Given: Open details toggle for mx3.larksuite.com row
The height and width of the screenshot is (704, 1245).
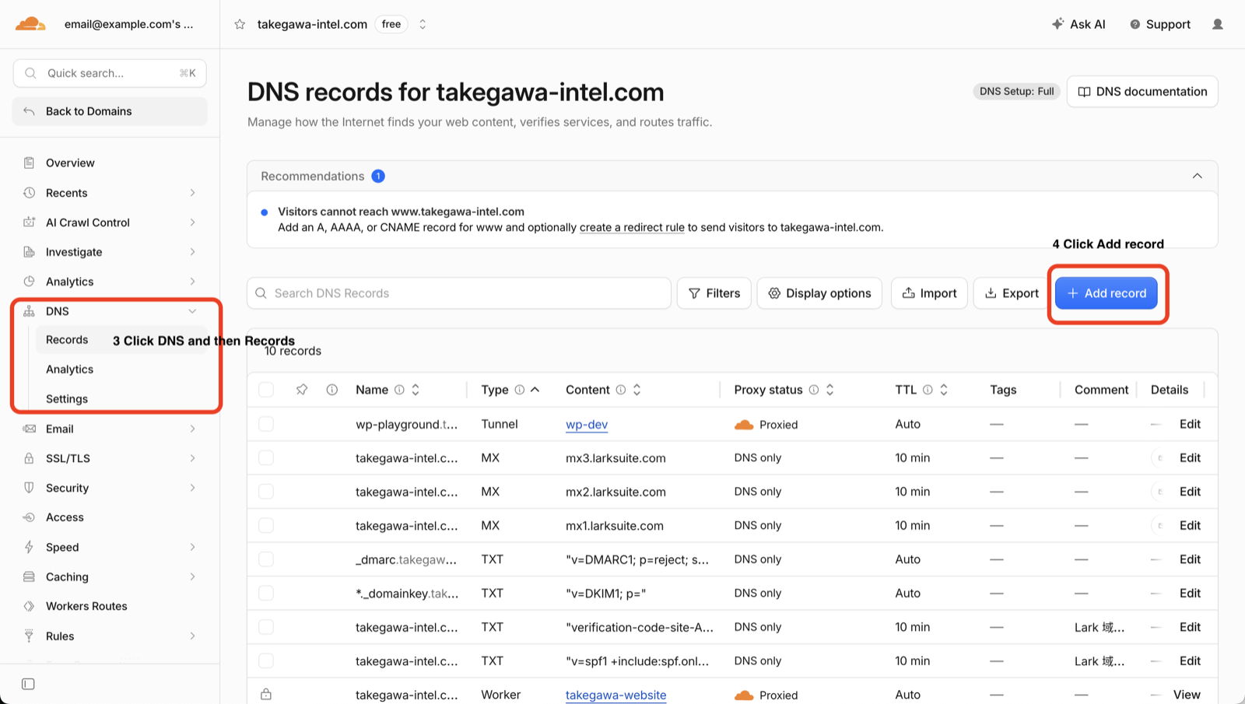Looking at the screenshot, I should pyautogui.click(x=1159, y=457).
